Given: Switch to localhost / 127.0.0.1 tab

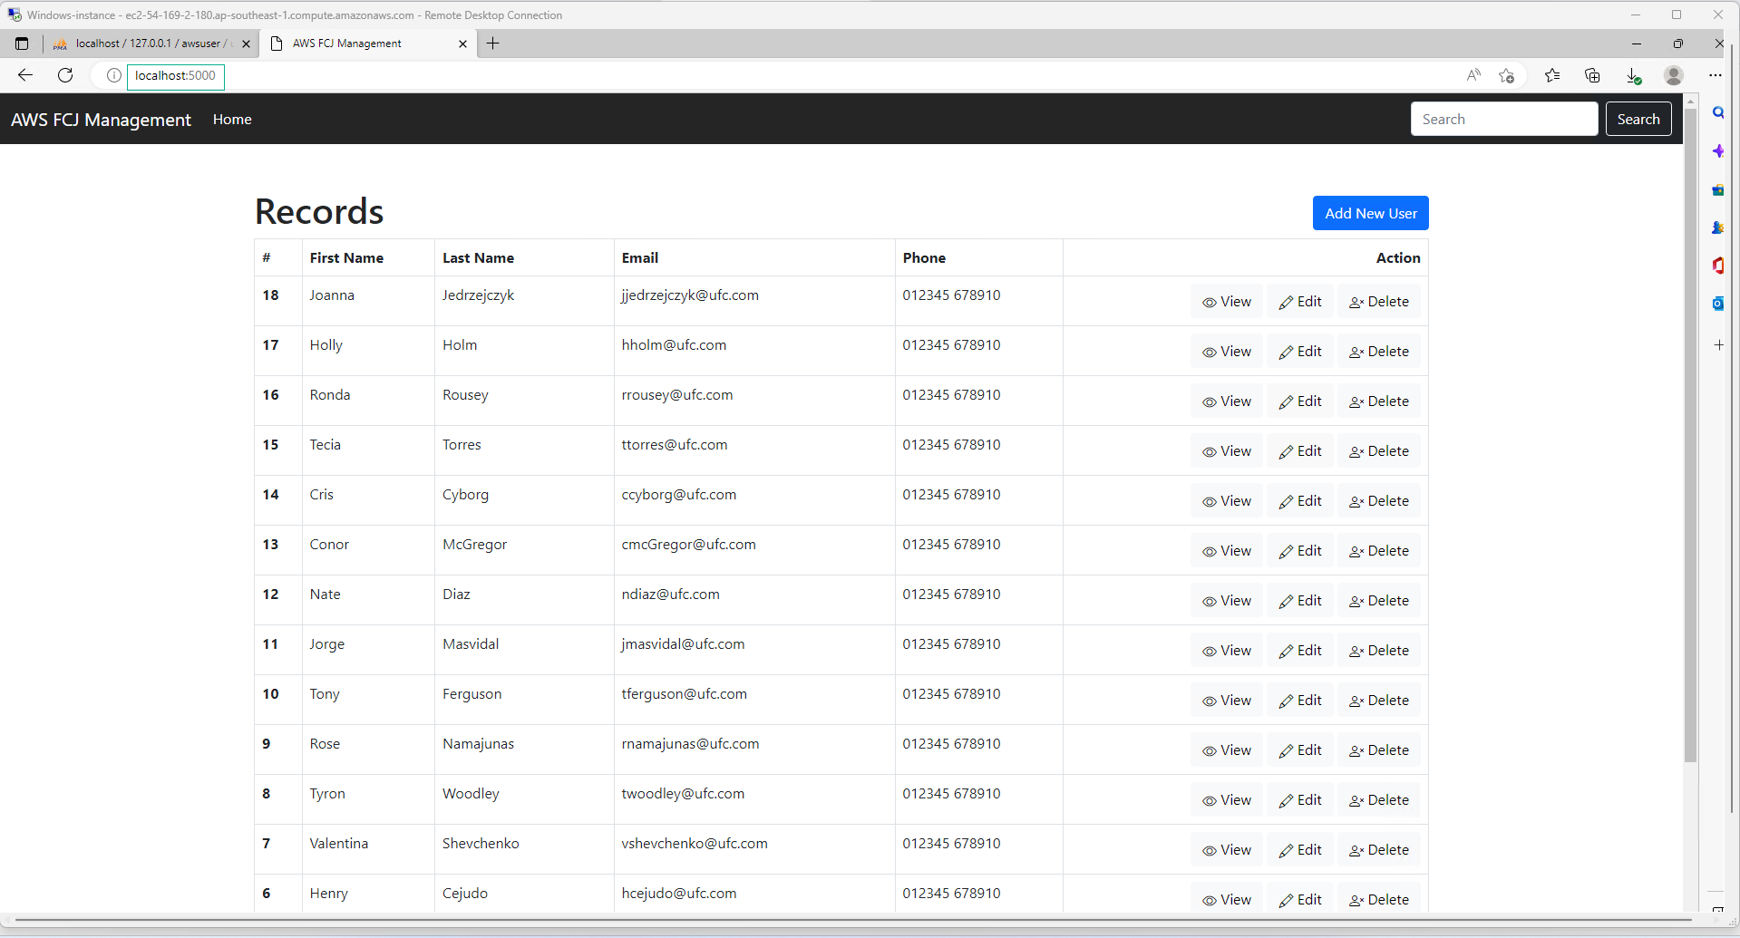Looking at the screenshot, I should point(151,44).
